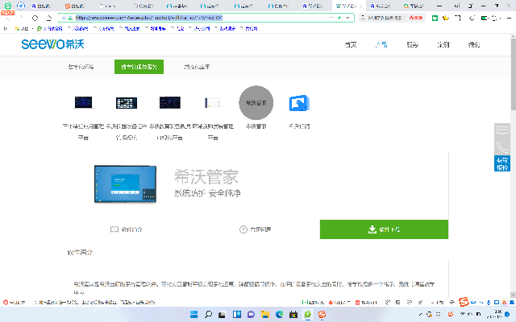Select the third product icon in the row
Screen dimensions: 516x322
click(x=169, y=103)
